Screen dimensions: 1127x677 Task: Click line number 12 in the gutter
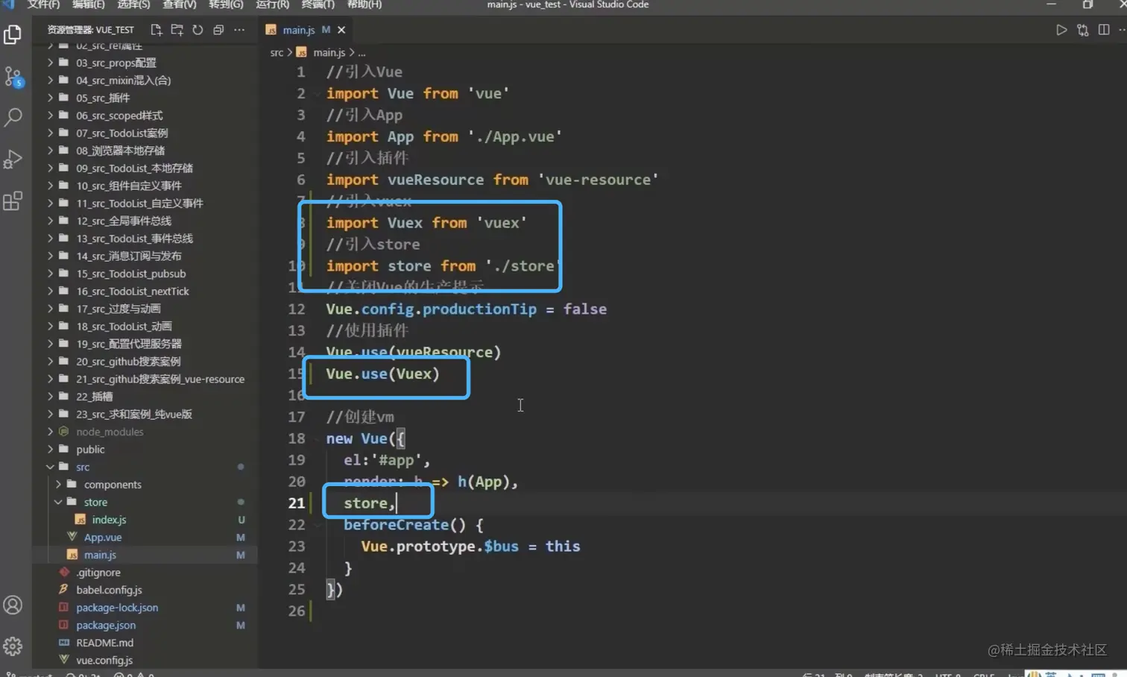[x=297, y=309]
